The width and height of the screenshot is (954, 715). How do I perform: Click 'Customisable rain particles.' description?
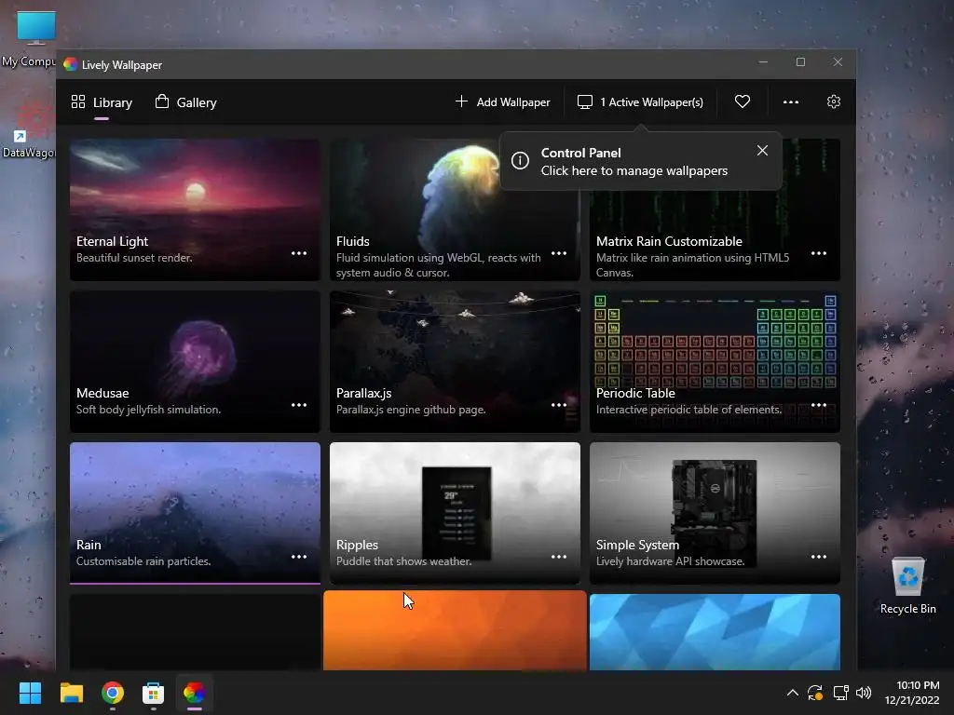pyautogui.click(x=143, y=561)
